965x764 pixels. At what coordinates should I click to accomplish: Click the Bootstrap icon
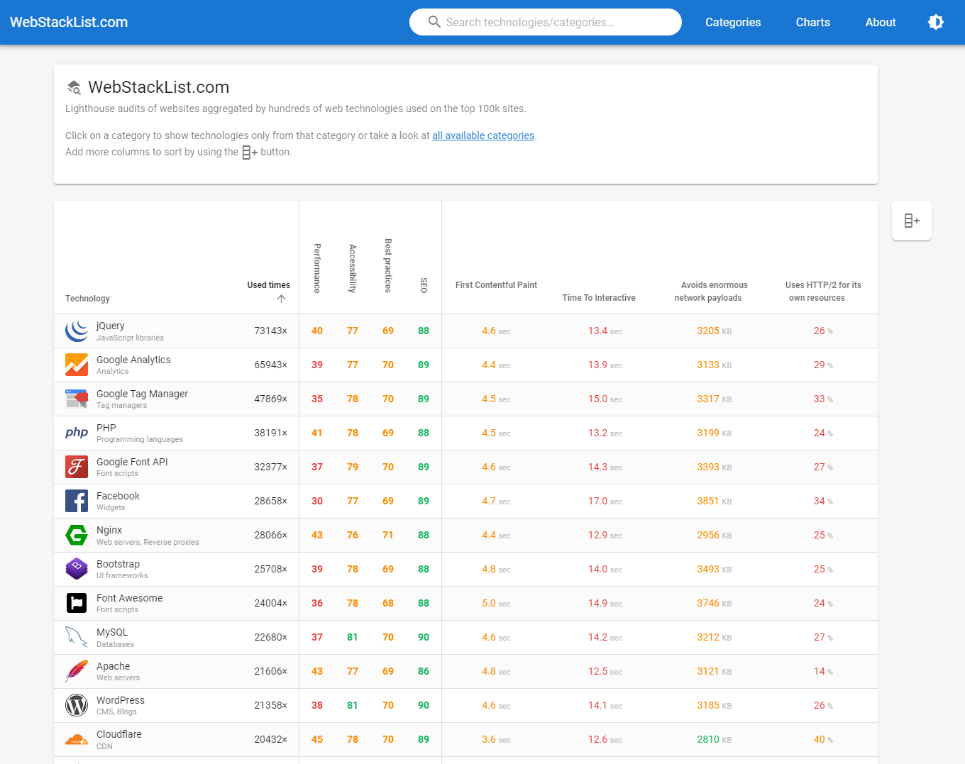coord(76,569)
